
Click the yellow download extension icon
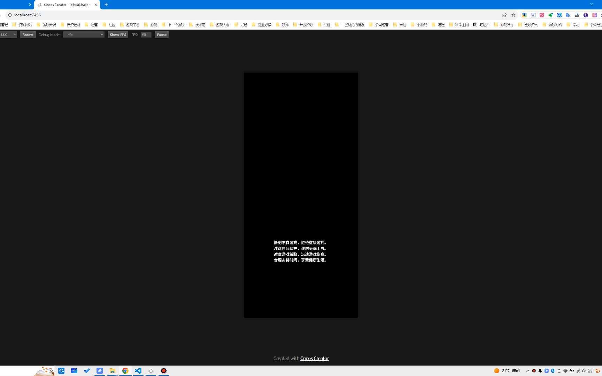(524, 15)
